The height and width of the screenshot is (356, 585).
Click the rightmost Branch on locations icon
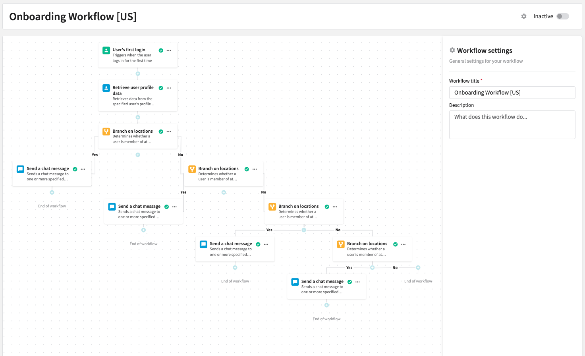tap(340, 244)
